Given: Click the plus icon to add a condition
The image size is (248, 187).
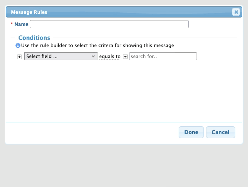Looking at the screenshot, I should pos(20,57).
